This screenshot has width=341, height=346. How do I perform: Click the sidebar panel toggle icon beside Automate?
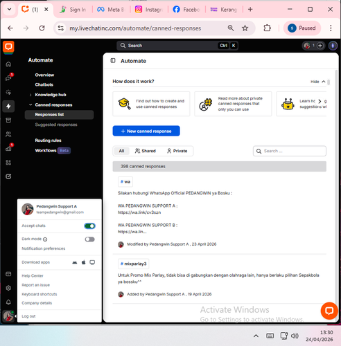pyautogui.click(x=113, y=61)
